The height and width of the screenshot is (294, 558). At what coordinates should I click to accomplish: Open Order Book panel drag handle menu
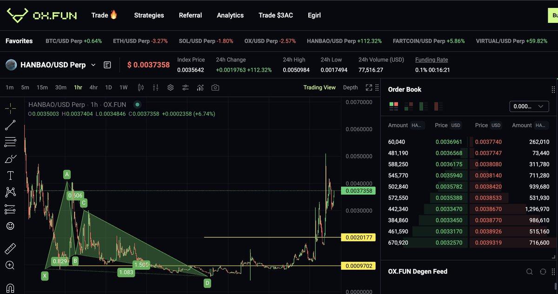[553, 89]
